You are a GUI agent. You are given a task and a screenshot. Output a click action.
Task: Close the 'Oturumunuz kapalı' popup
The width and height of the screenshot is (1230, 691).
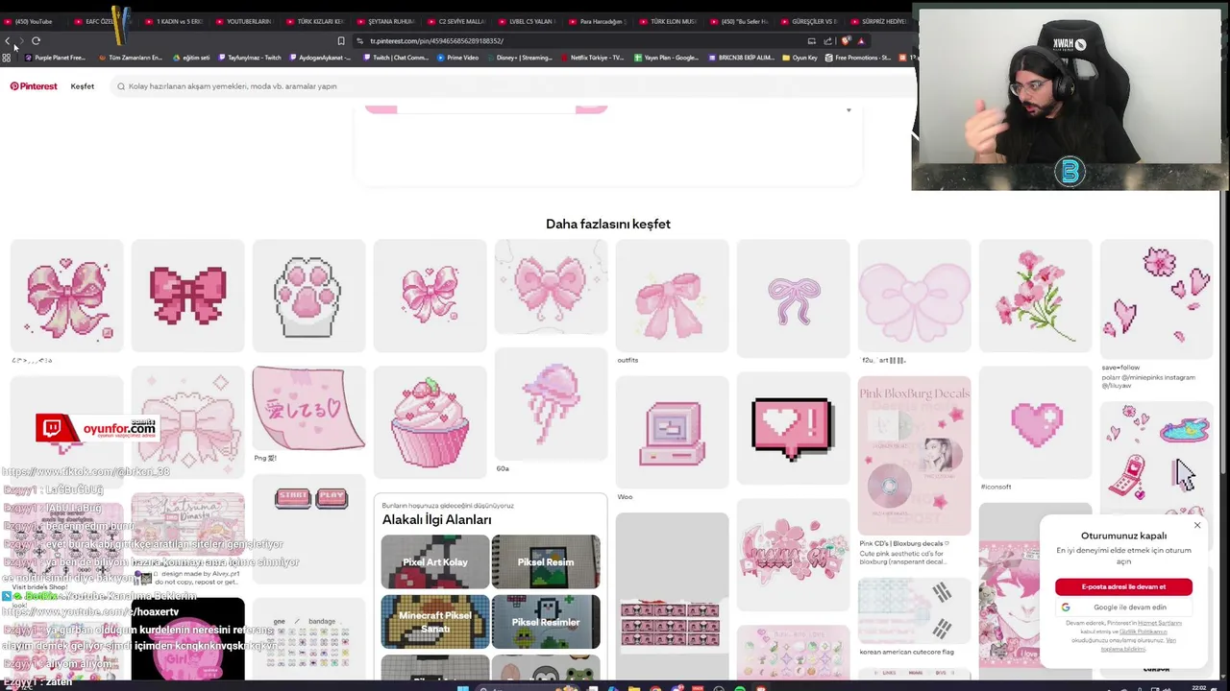pyautogui.click(x=1197, y=525)
